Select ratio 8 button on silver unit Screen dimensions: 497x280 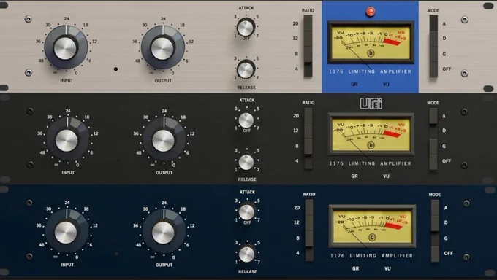308,54
